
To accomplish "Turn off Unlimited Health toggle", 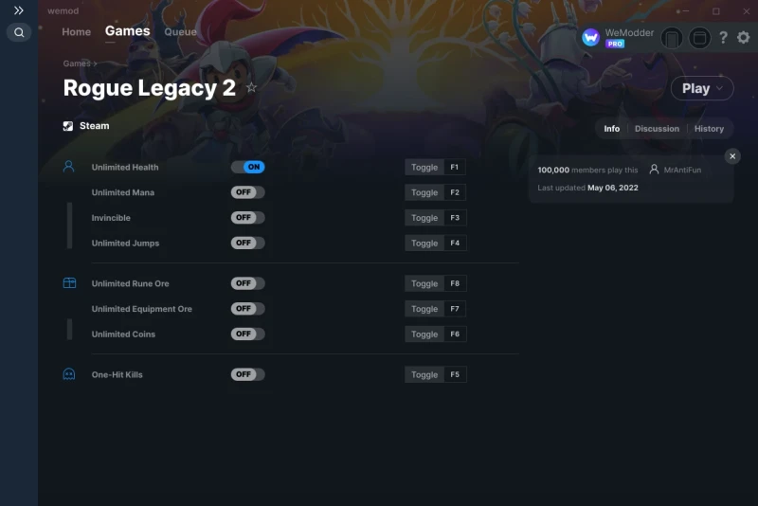I will pos(247,167).
